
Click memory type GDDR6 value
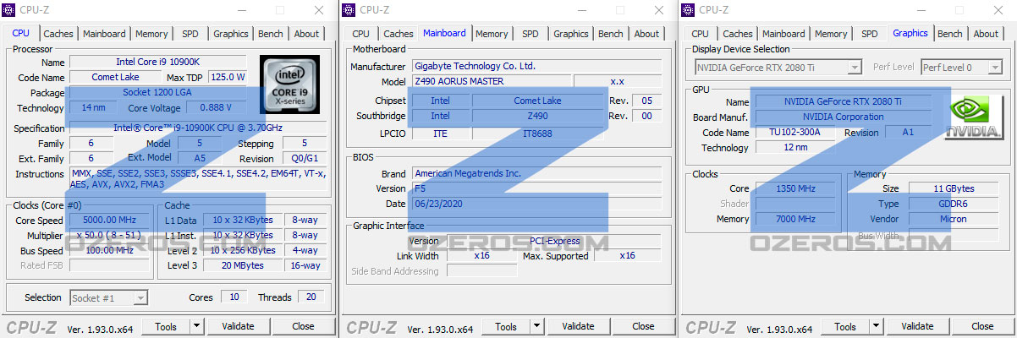[953, 204]
